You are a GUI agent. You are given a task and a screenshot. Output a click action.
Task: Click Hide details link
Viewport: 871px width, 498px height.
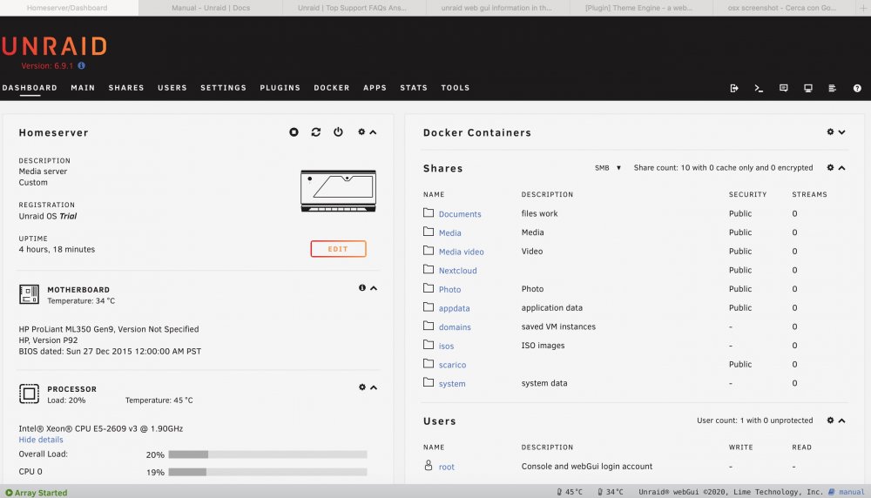[x=41, y=440]
